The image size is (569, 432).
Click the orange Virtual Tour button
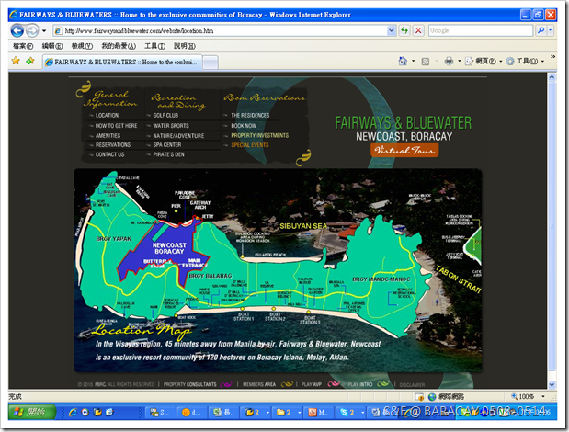point(404,150)
